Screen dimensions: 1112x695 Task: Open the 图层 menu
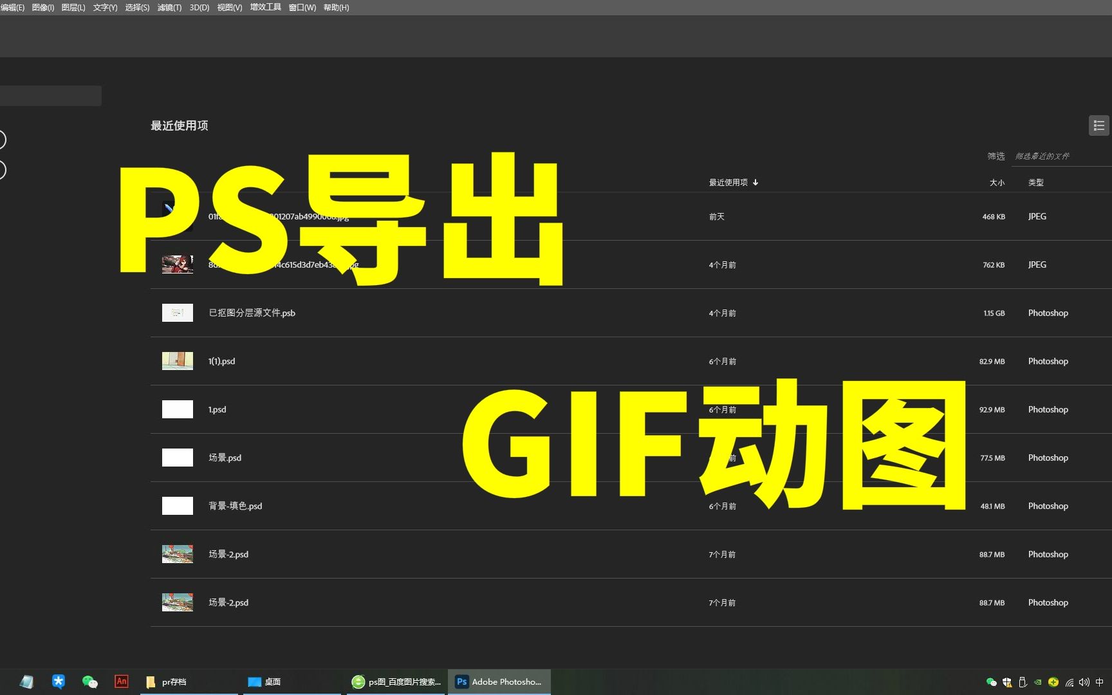click(73, 7)
